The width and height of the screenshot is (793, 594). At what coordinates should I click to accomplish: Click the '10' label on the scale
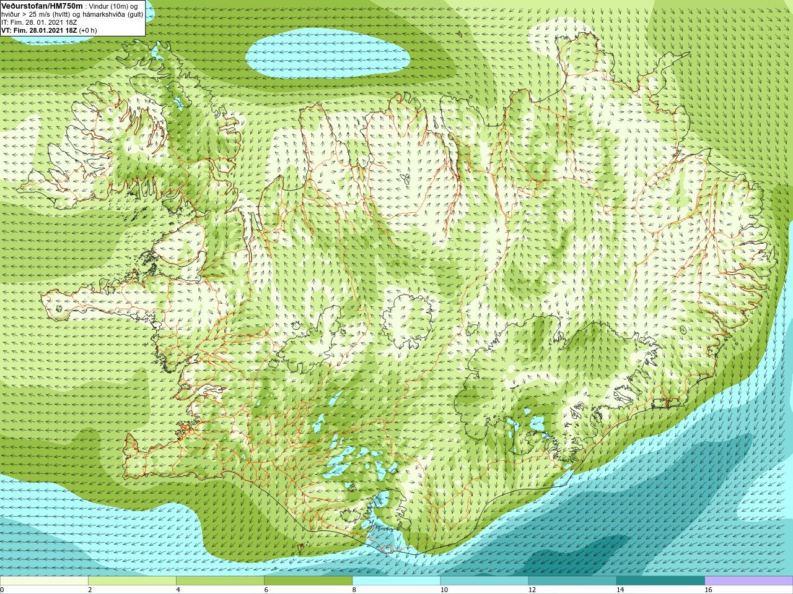coord(444,590)
